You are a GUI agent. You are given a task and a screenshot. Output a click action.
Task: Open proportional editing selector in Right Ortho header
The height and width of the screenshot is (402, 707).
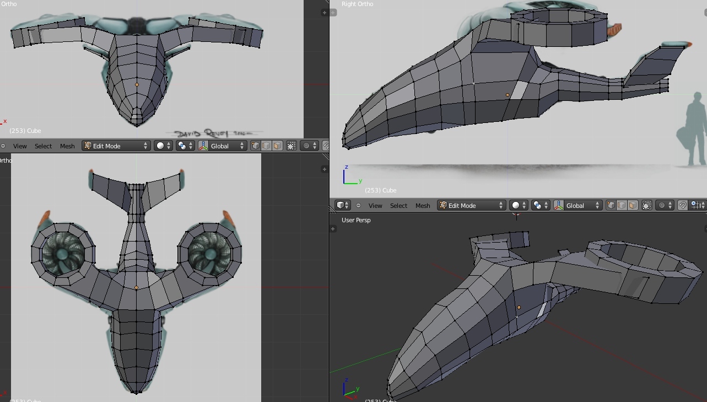coord(664,205)
